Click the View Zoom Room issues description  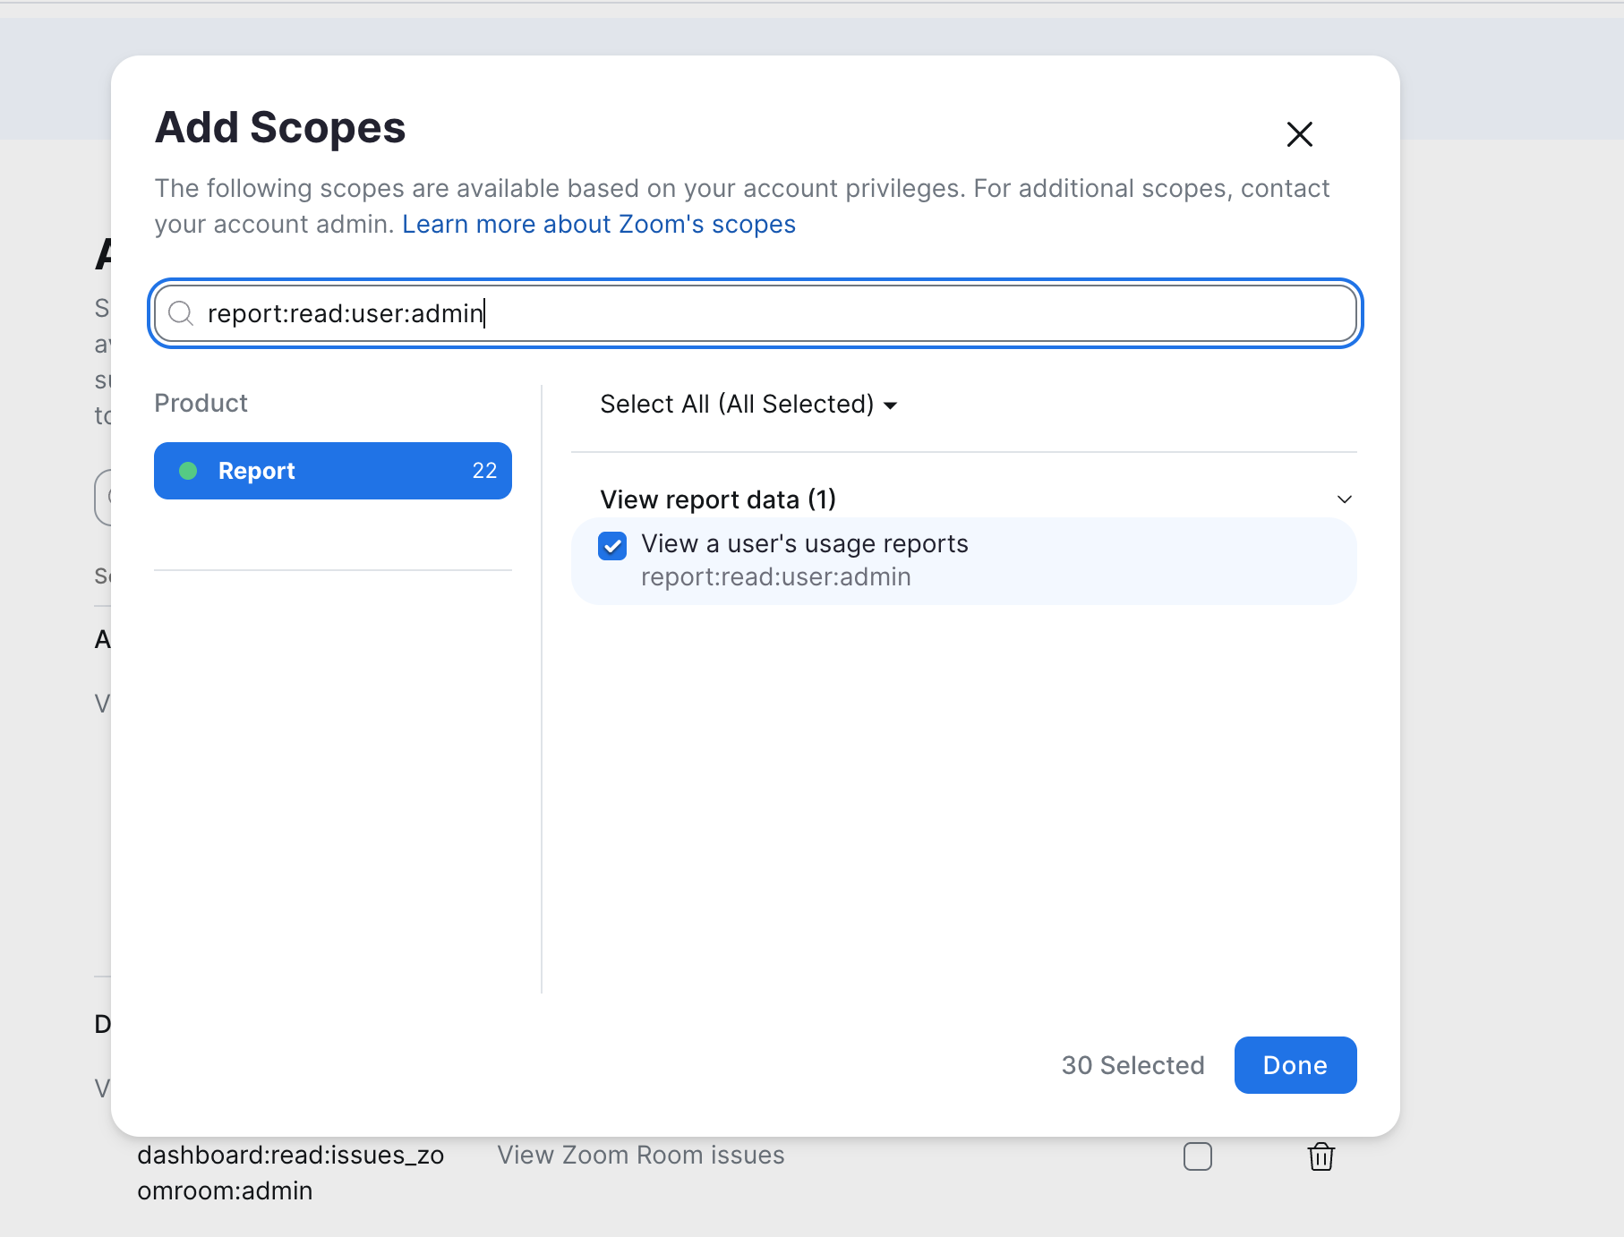(641, 1156)
